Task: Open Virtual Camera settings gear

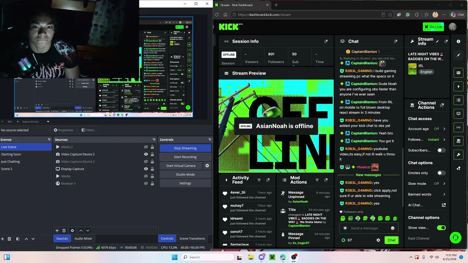Action: click(x=207, y=165)
